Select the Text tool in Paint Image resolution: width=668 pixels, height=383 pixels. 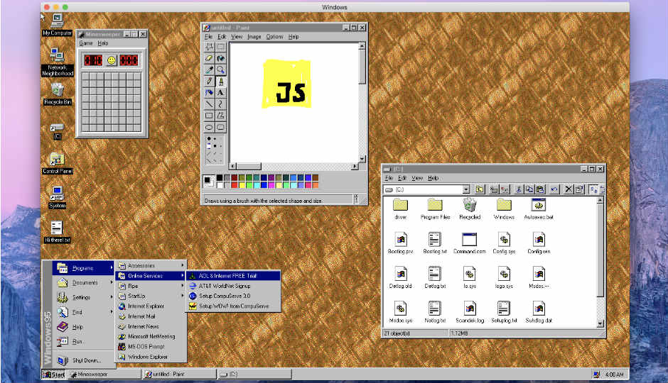[x=220, y=93]
